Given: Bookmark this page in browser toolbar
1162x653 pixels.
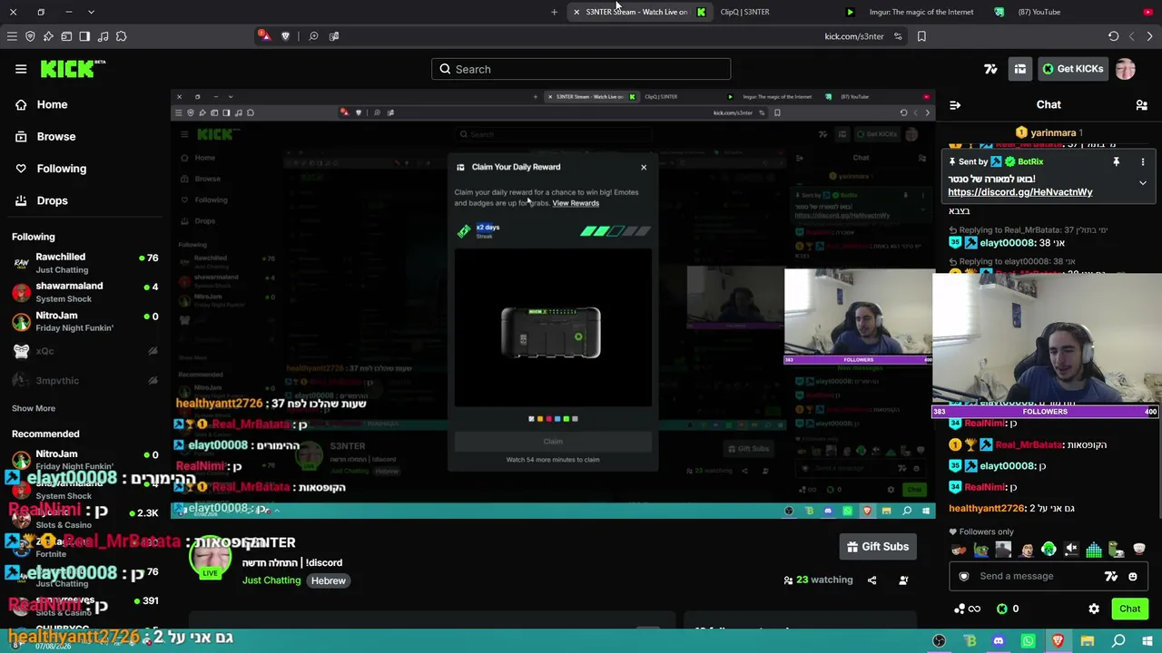Looking at the screenshot, I should [x=921, y=36].
